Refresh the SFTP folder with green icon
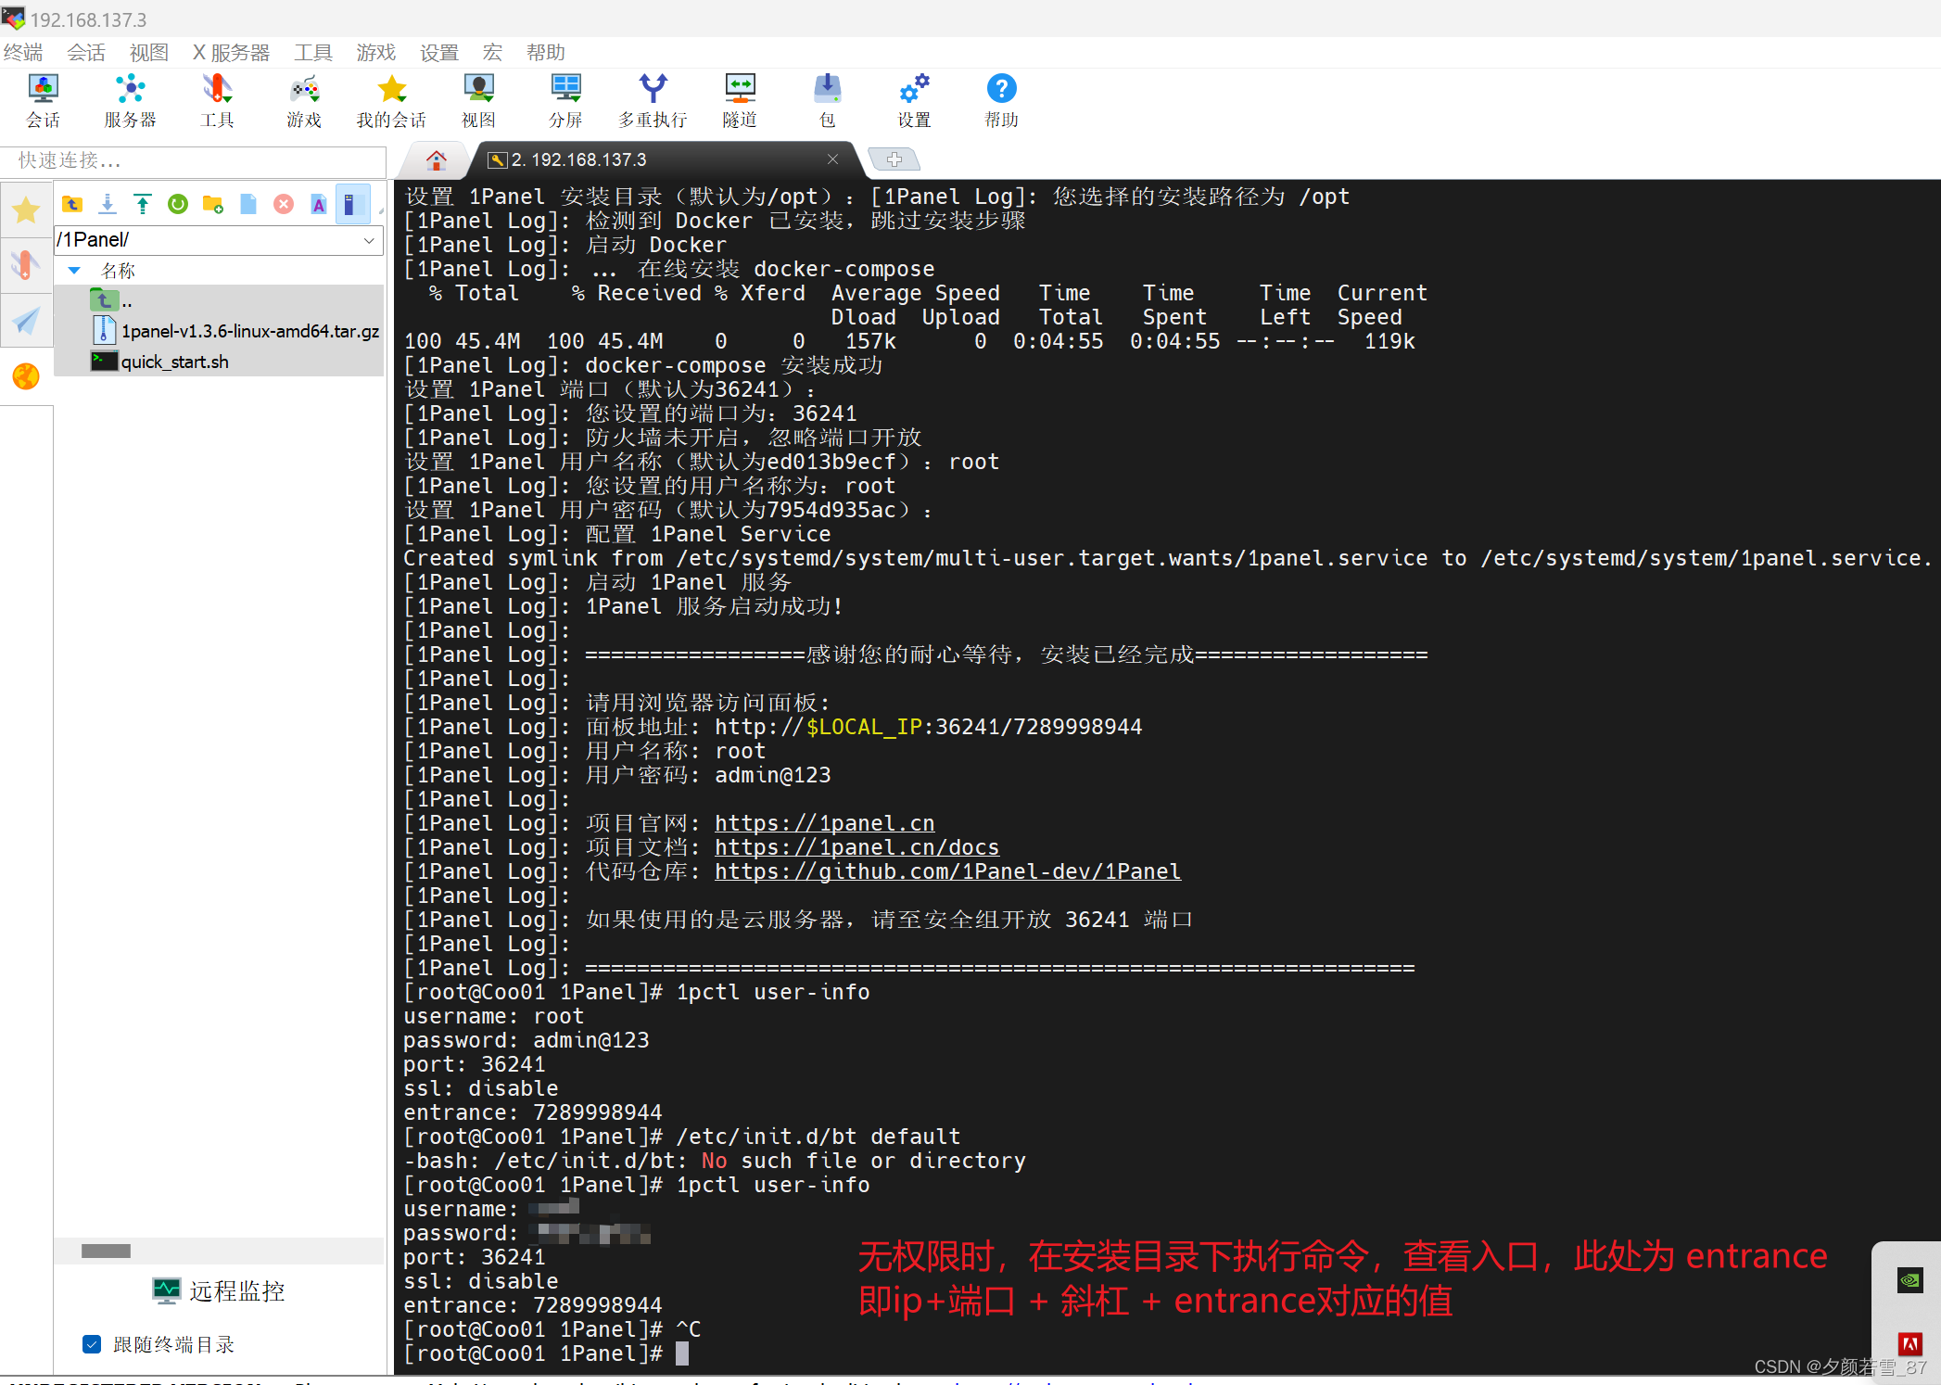Viewport: 1941px width, 1385px height. tap(178, 204)
